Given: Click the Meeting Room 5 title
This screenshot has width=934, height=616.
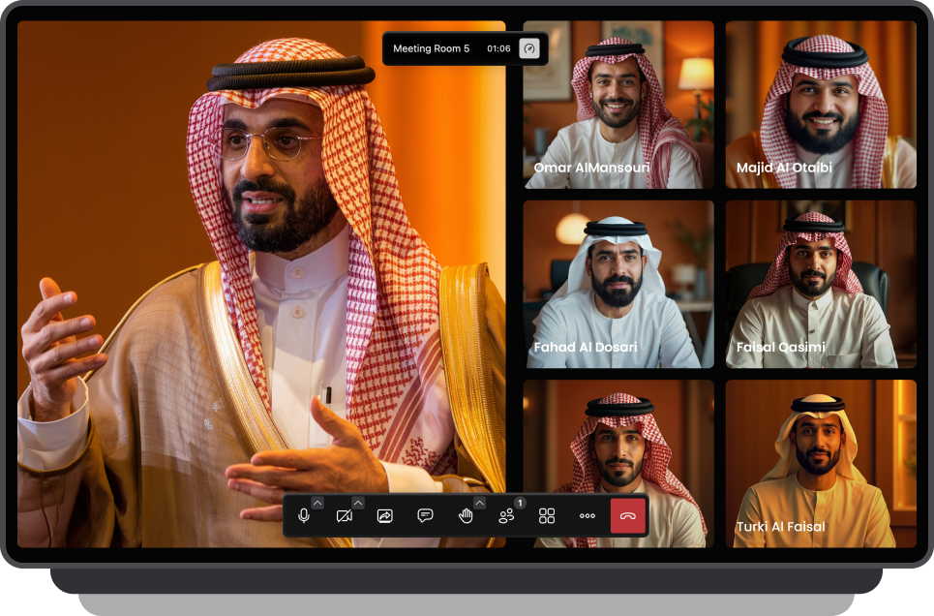Looking at the screenshot, I should click(431, 48).
